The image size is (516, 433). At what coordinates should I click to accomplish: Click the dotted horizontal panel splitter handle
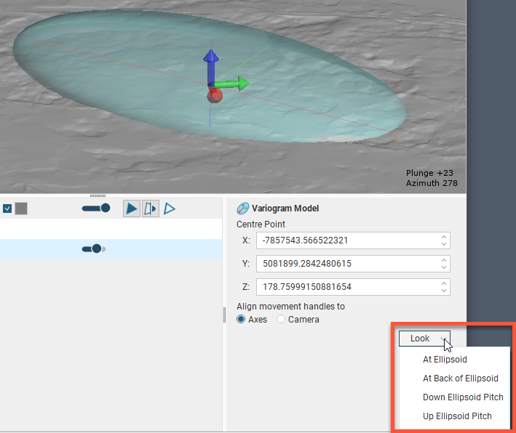click(98, 195)
